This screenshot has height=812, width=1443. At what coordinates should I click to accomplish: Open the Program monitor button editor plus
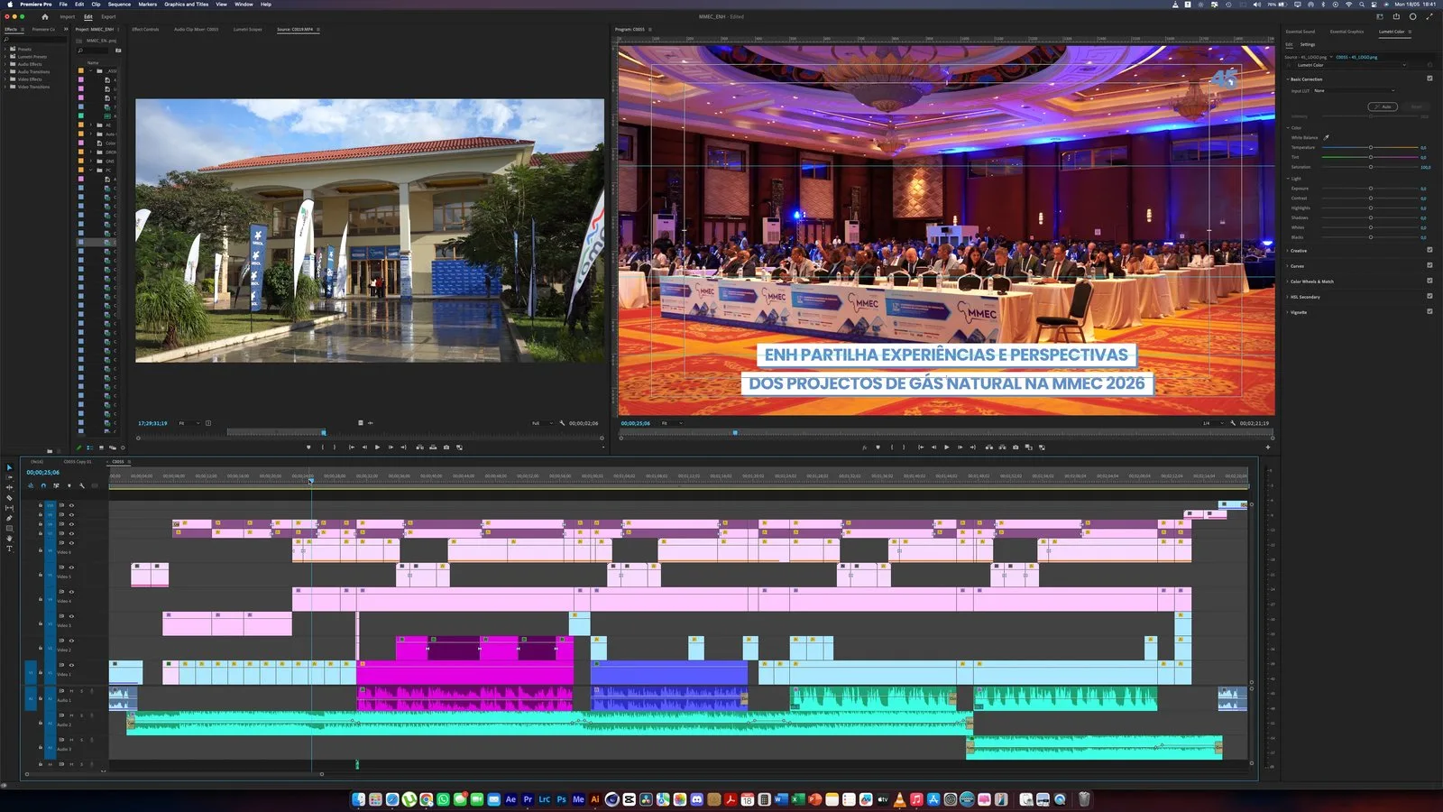1268,448
